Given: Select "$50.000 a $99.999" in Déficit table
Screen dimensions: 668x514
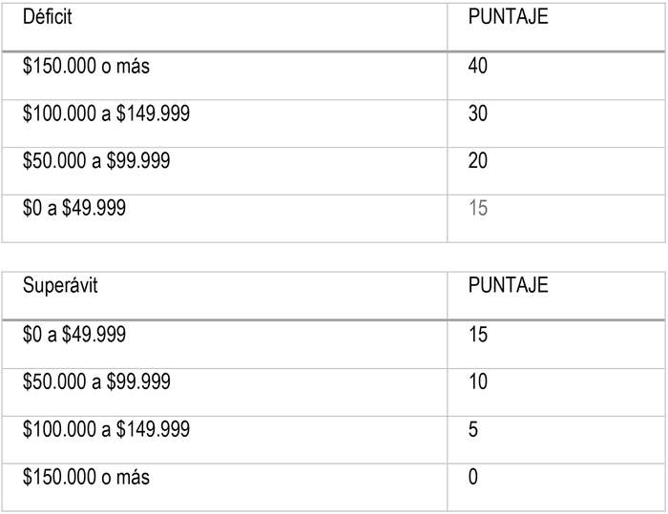Looking at the screenshot, I should pyautogui.click(x=96, y=161).
